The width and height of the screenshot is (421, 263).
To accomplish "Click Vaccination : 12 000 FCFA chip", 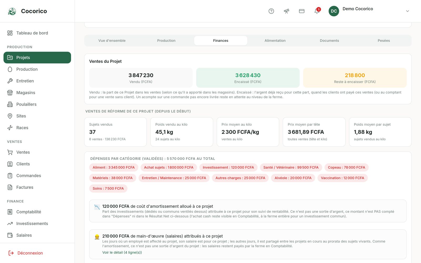I will [343, 178].
